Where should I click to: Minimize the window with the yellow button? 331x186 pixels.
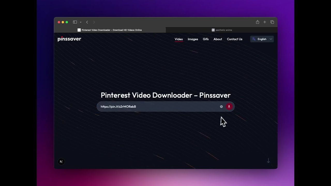click(x=63, y=22)
